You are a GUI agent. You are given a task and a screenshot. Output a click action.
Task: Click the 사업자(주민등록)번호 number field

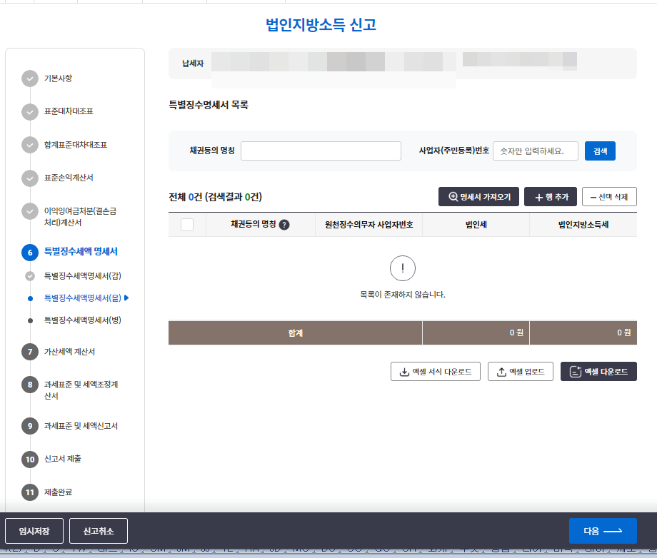(536, 151)
